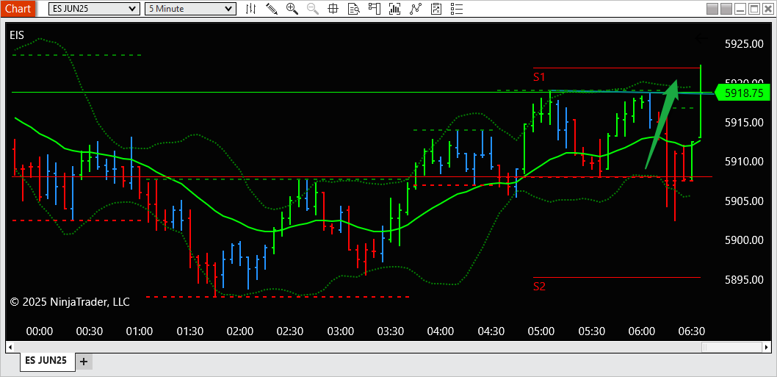Click the red S2 level label
Screen dimensions: 777x377
click(x=539, y=286)
